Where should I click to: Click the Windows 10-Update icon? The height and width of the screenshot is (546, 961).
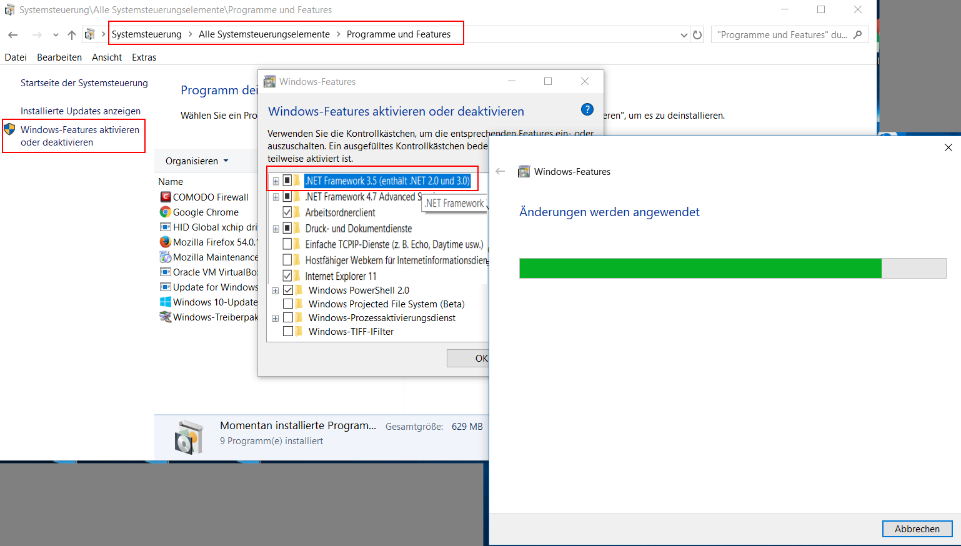pyautogui.click(x=166, y=302)
